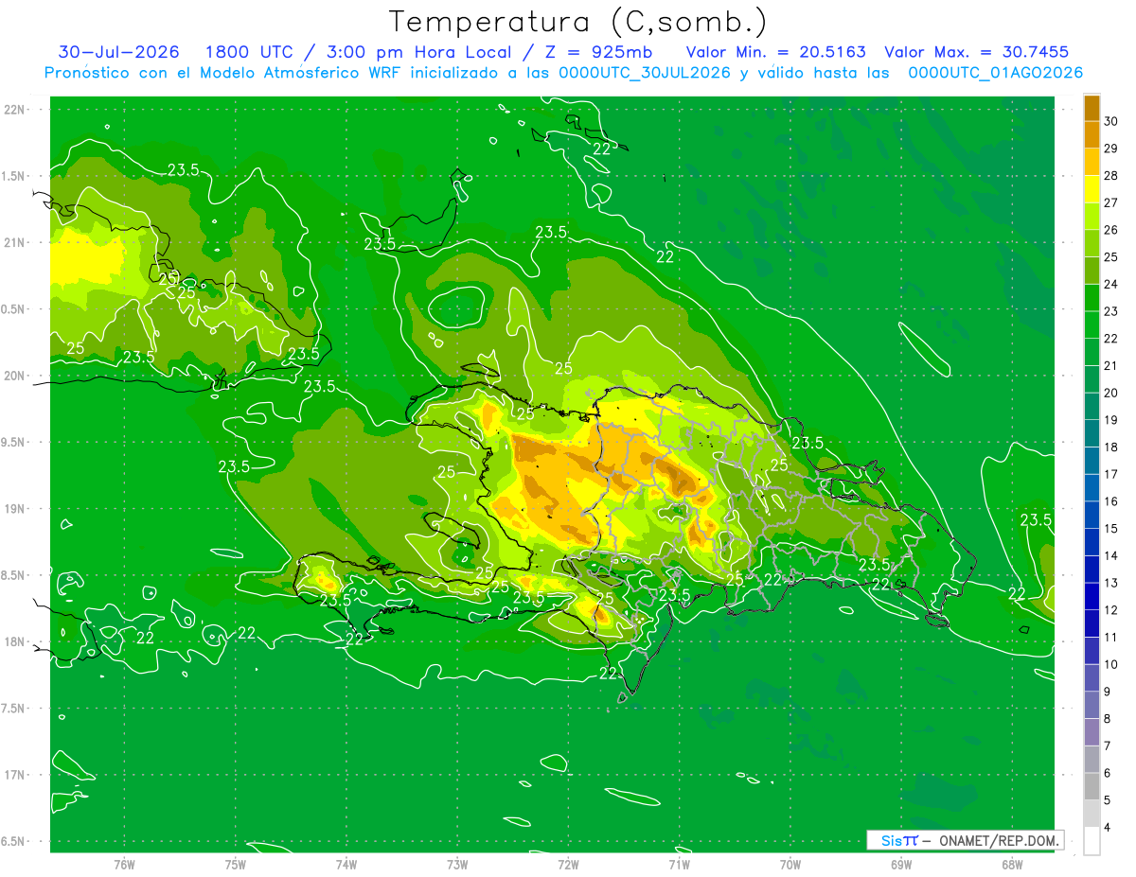The image size is (1136, 877).
Task: Click color legend scale value 9
Action: (1108, 692)
